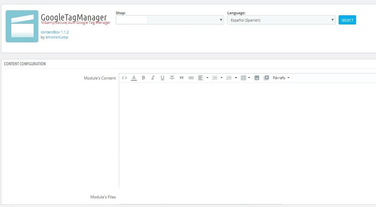Image resolution: width=376 pixels, height=207 pixels.
Task: Expand the table options arrow
Action: pos(249,78)
